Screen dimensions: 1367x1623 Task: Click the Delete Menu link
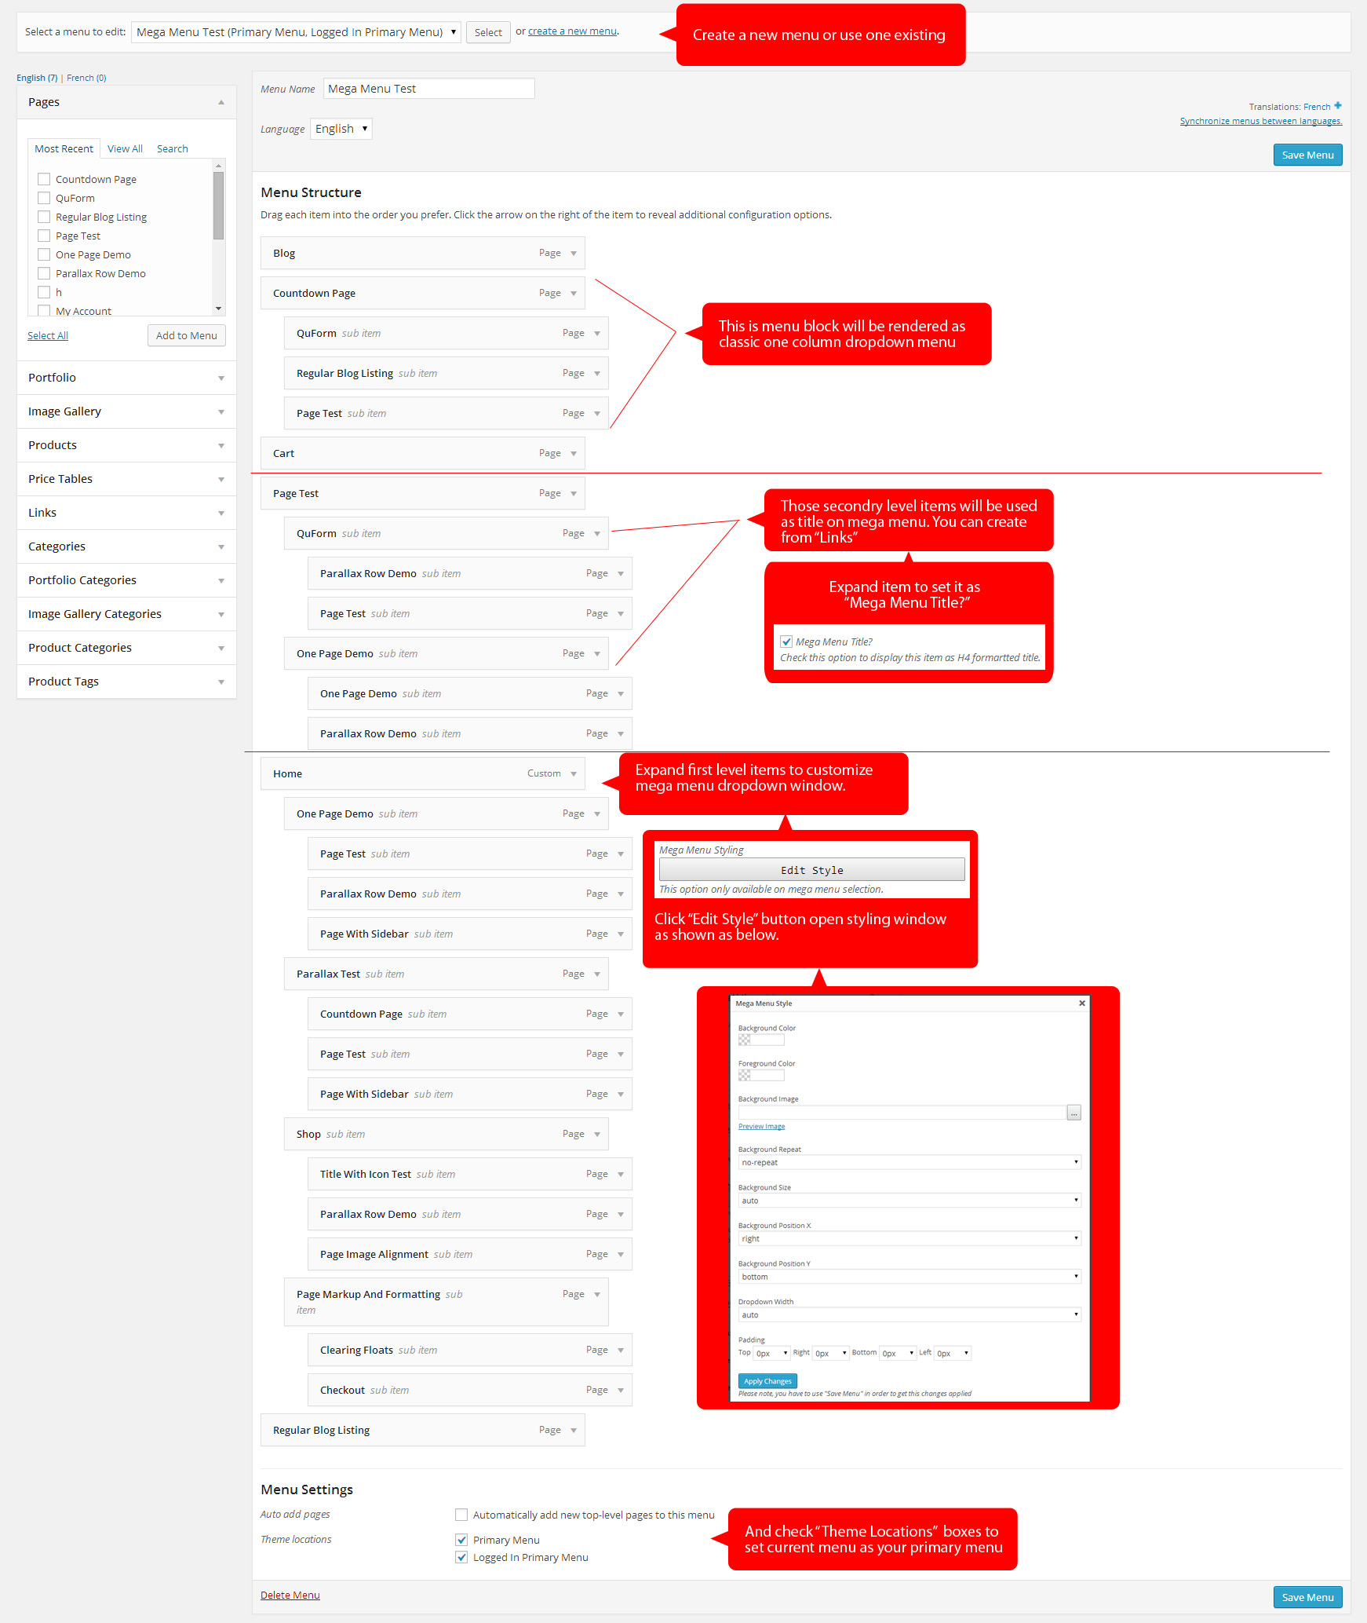point(290,1595)
